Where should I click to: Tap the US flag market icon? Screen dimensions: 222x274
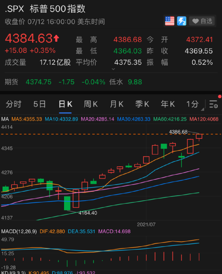click(169, 21)
